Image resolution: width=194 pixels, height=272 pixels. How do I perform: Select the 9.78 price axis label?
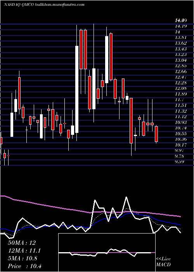pyautogui.click(x=179, y=156)
